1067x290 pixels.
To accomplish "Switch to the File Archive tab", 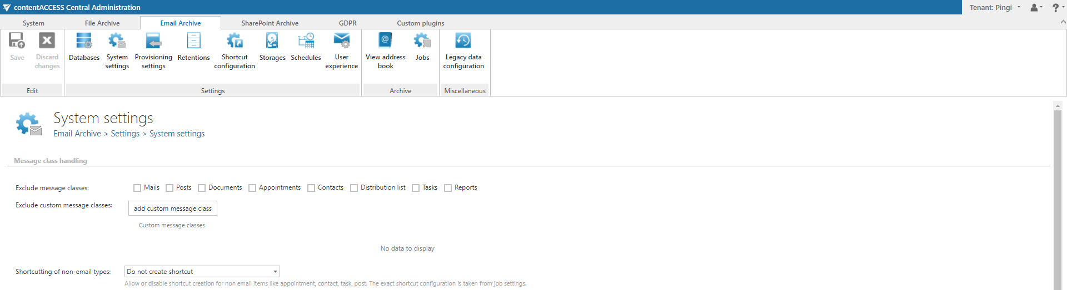I will point(102,23).
